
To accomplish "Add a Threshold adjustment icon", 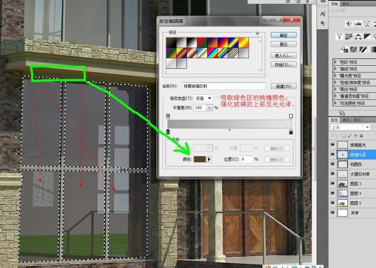I will point(363,50).
